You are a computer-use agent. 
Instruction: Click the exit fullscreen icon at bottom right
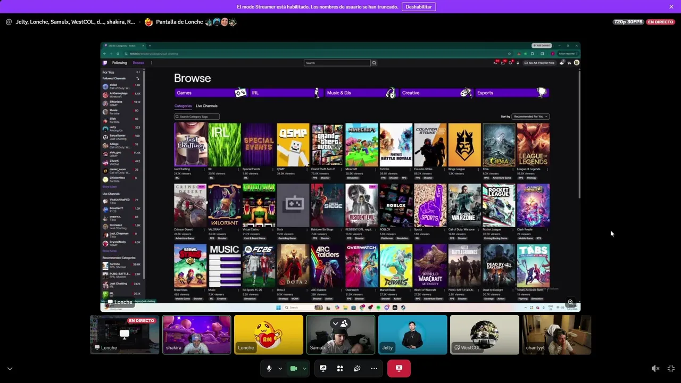[671, 369]
